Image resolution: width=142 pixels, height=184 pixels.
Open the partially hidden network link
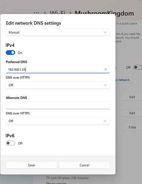(x=123, y=80)
